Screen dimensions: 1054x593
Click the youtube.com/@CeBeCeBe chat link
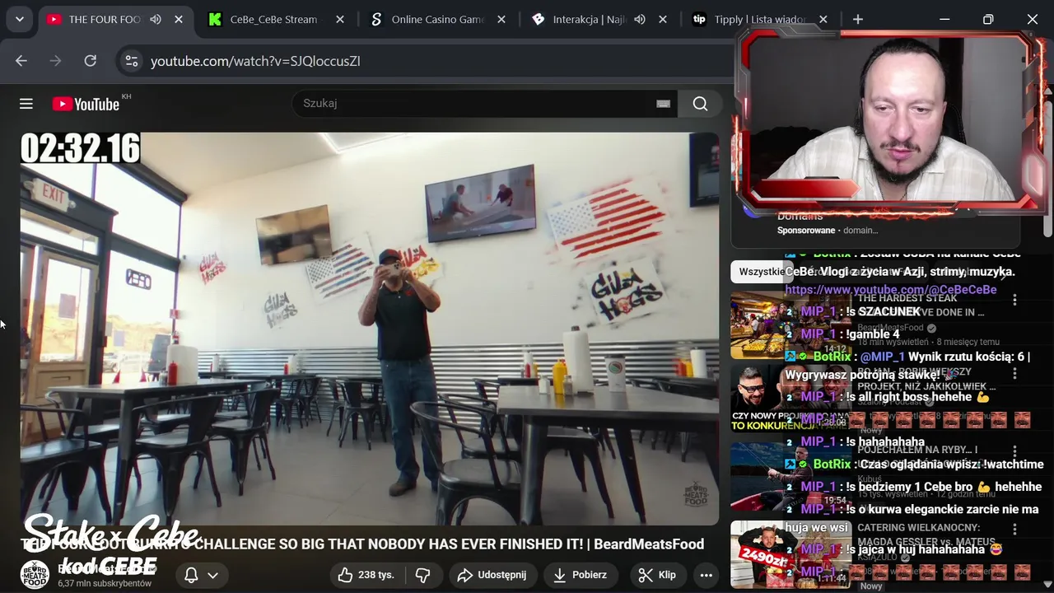pos(891,290)
